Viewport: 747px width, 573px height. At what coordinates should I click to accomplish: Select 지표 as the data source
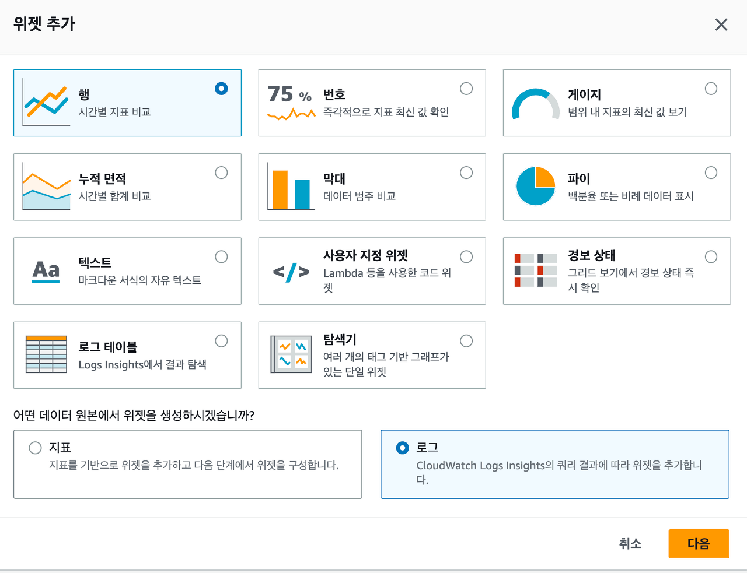(36, 448)
